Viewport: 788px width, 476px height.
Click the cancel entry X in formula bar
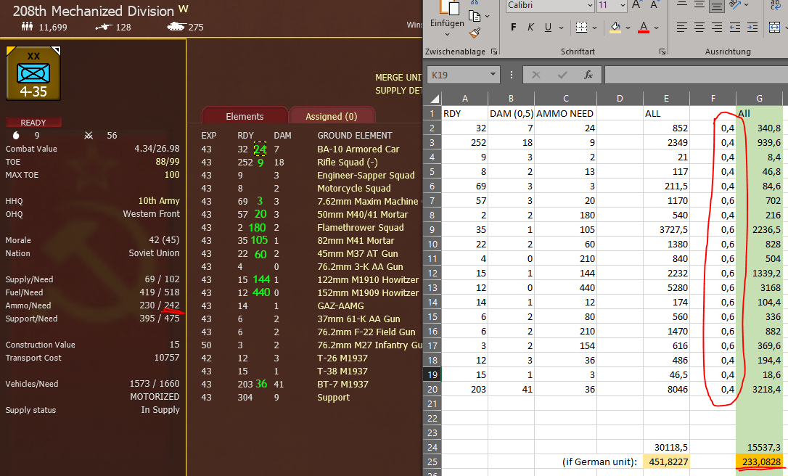point(535,75)
